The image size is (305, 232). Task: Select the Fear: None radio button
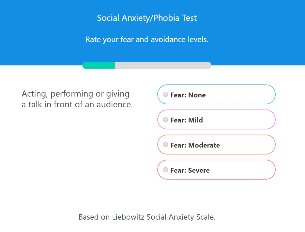(x=165, y=95)
